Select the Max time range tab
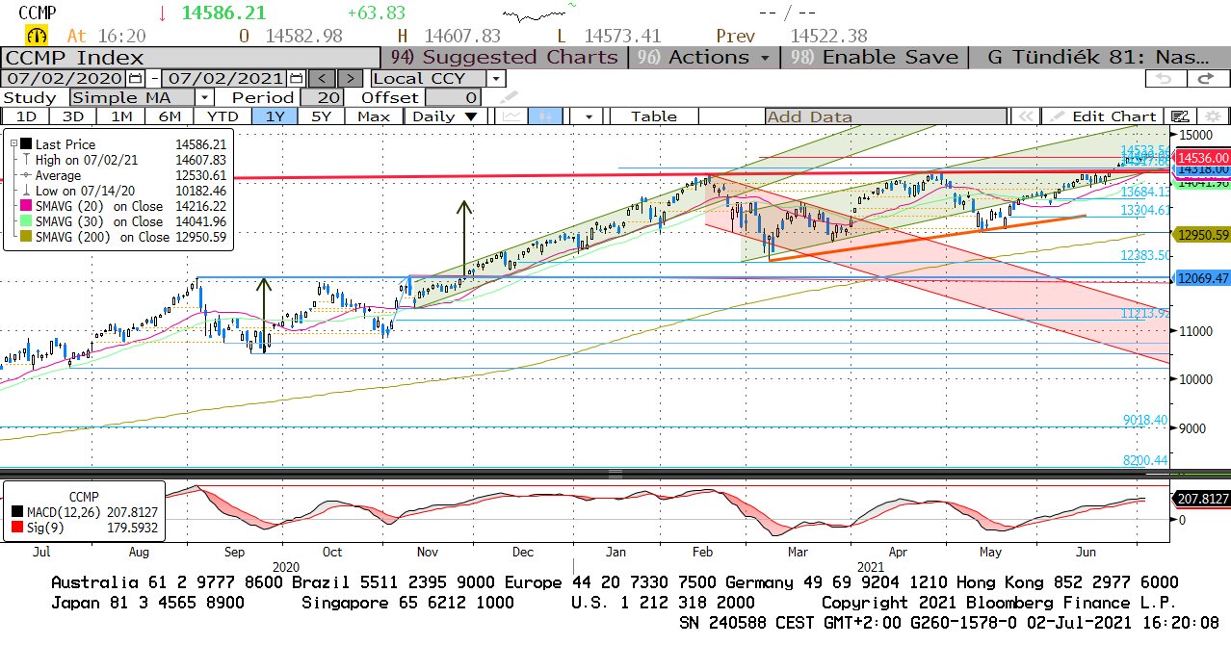The image size is (1231, 645). coord(374,116)
